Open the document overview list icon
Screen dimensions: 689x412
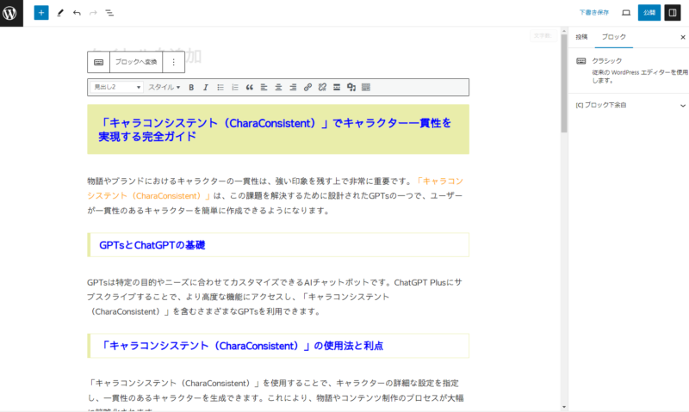point(109,13)
